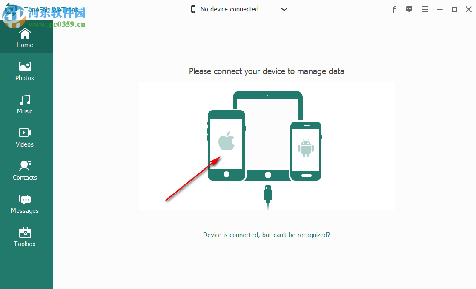Open the hamburger menu

tap(425, 10)
